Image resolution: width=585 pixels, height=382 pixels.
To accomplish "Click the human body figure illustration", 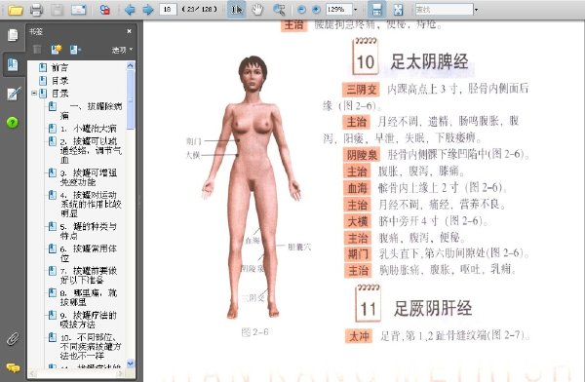I will point(252,187).
